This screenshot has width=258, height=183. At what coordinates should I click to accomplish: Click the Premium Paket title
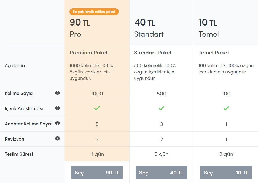click(x=88, y=53)
